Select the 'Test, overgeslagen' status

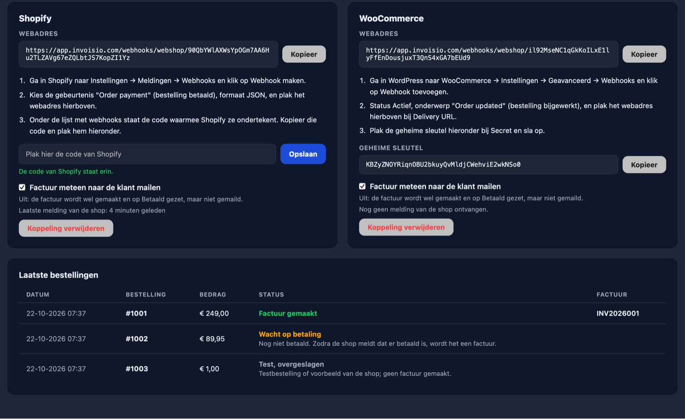292,364
